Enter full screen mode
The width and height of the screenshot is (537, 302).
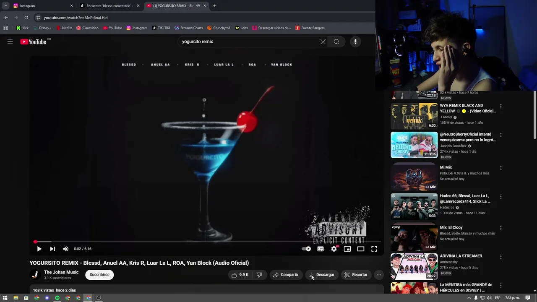coord(374,249)
